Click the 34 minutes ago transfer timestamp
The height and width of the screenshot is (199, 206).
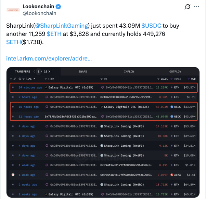click(30, 88)
